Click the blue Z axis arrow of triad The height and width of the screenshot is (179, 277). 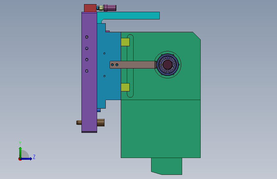pyautogui.click(x=26, y=159)
